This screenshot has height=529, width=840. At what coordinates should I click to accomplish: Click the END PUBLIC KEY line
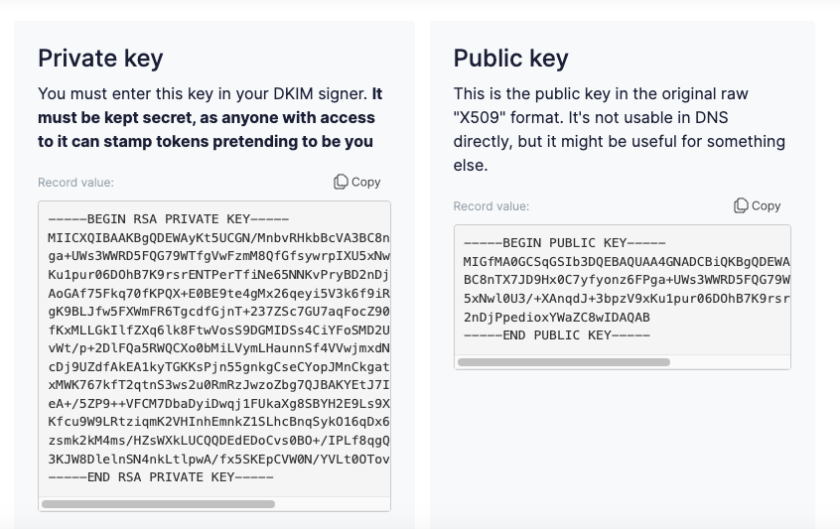click(x=556, y=335)
